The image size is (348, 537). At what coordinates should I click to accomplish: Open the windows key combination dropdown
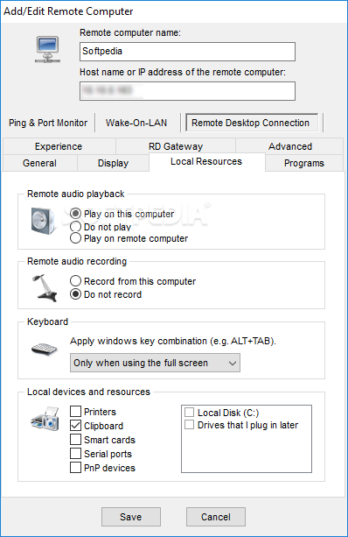click(155, 363)
